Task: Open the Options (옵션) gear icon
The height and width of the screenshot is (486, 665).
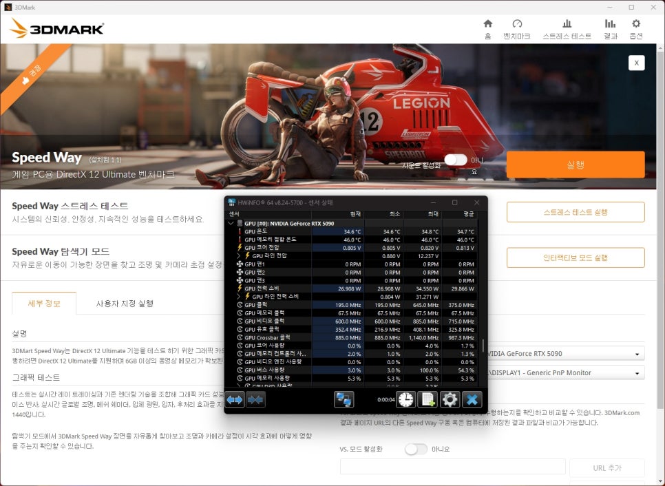Action: coord(636,28)
